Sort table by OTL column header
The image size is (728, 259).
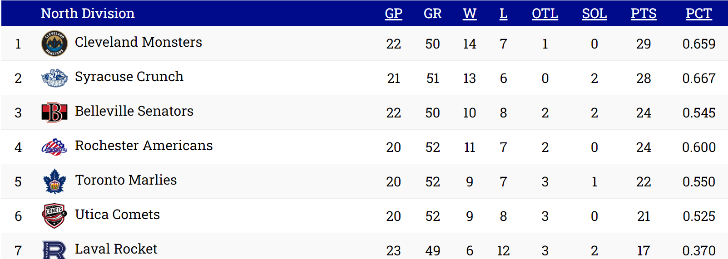(545, 14)
